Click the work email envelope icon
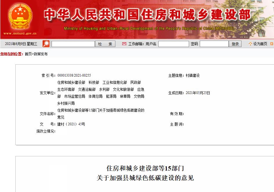The width and height of the screenshot is (274, 192). pyautogui.click(x=124, y=44)
